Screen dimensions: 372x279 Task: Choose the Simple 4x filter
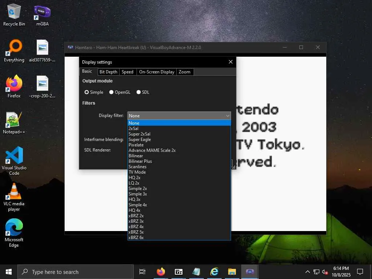(179, 205)
